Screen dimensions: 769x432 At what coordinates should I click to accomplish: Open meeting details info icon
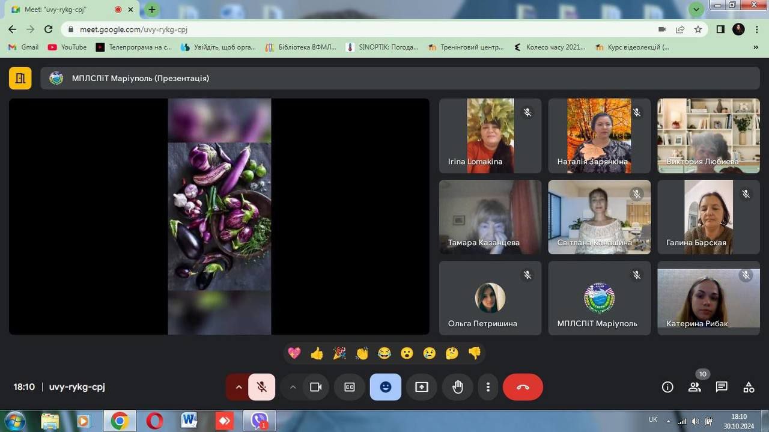point(667,387)
